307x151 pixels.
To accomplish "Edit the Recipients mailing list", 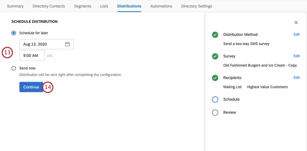I will point(297,78).
